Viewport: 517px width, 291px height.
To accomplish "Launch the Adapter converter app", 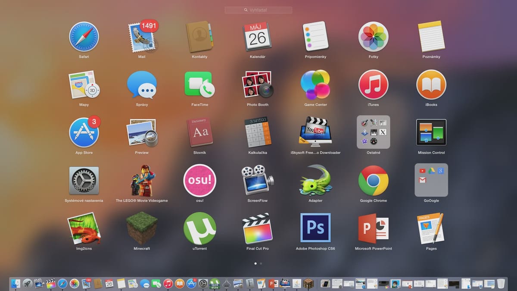I will click(x=315, y=181).
